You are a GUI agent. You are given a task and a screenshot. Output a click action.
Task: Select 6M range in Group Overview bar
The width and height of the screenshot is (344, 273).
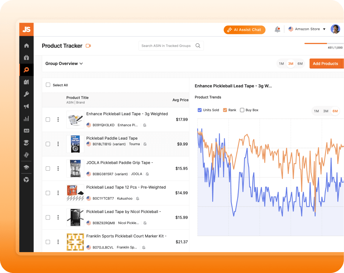click(x=300, y=64)
